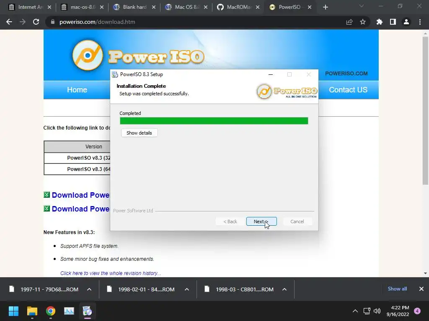Viewport: 429px width, 321px height.
Task: Click the PowerISO disc logo
Action: pos(88,56)
